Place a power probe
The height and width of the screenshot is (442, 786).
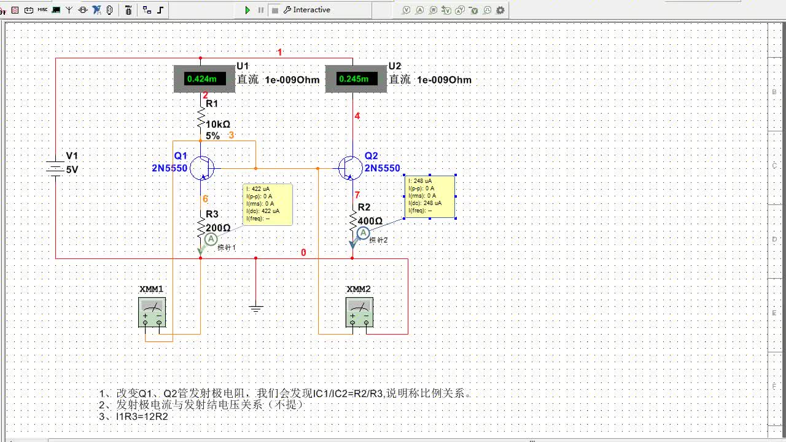pos(434,10)
